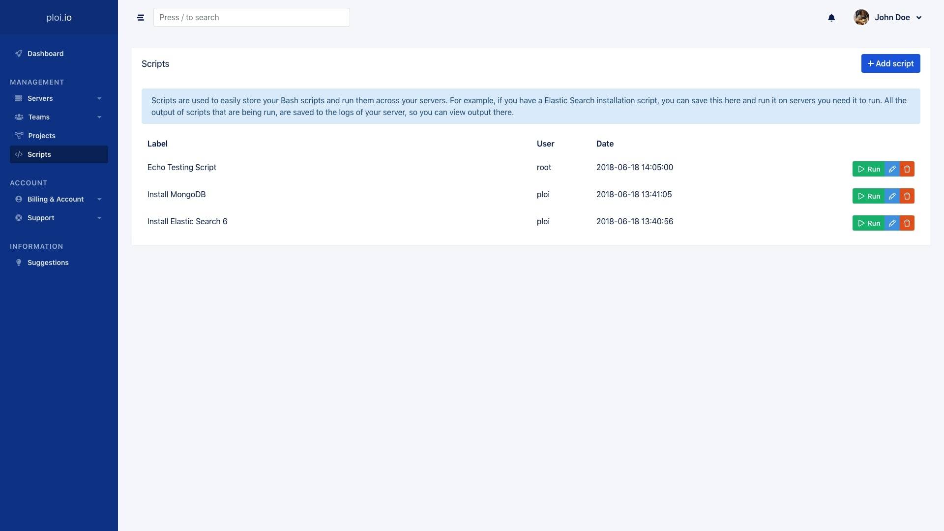
Task: Delete the Install MongoDB script
Action: point(907,196)
